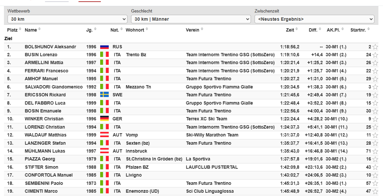
Task: Mark Ericsson Rickard as favorite star
Action: tap(375, 95)
